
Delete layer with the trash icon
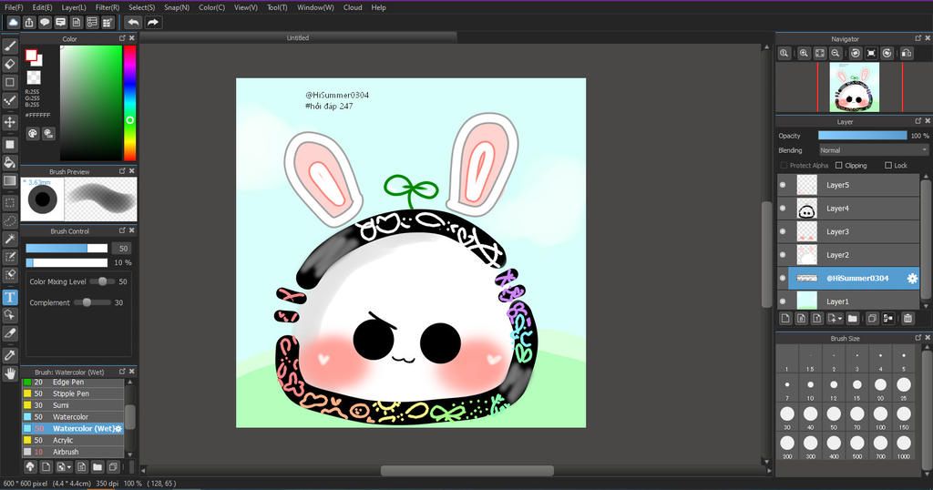pos(907,318)
